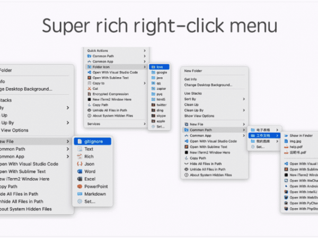Click the eye icon beside Unhide All Files, middle menu
Viewport: 318px width, 238px height.
(x=89, y=111)
